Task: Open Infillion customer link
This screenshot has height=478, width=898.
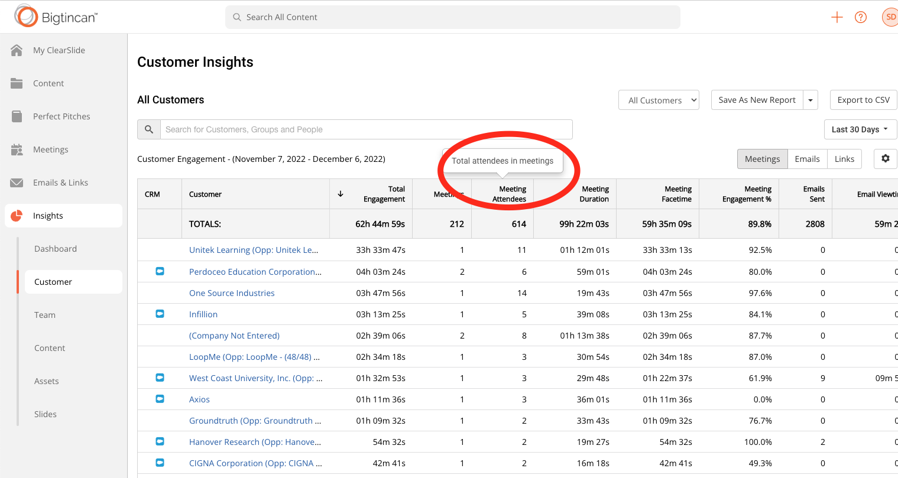Action: click(203, 314)
